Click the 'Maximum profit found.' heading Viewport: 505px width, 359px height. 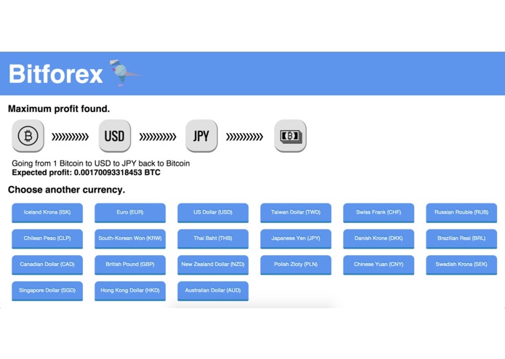59,109
